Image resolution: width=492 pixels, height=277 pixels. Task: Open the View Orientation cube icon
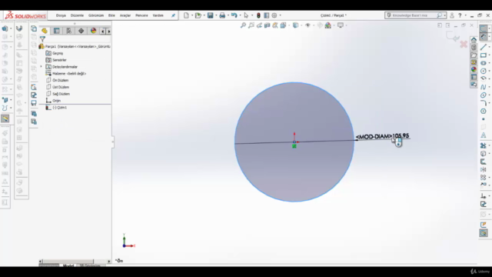(283, 25)
